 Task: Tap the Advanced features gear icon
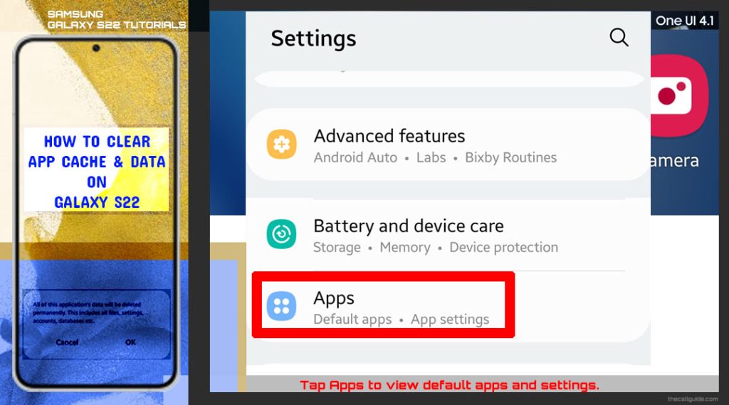281,144
